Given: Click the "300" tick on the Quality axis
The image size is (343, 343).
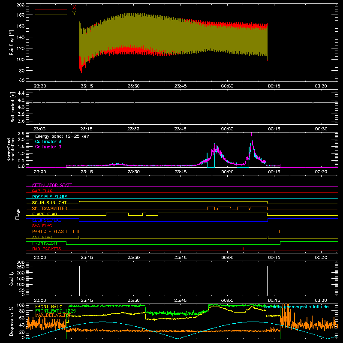Looking at the screenshot, I should pyautogui.click(x=21, y=262).
